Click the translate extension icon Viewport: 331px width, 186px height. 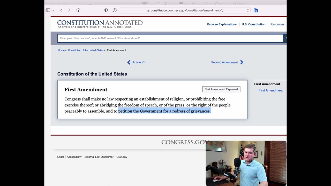[256, 10]
